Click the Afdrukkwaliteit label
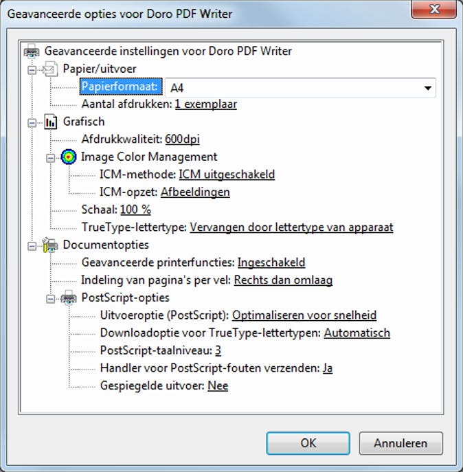The height and width of the screenshot is (472, 463). click(122, 139)
